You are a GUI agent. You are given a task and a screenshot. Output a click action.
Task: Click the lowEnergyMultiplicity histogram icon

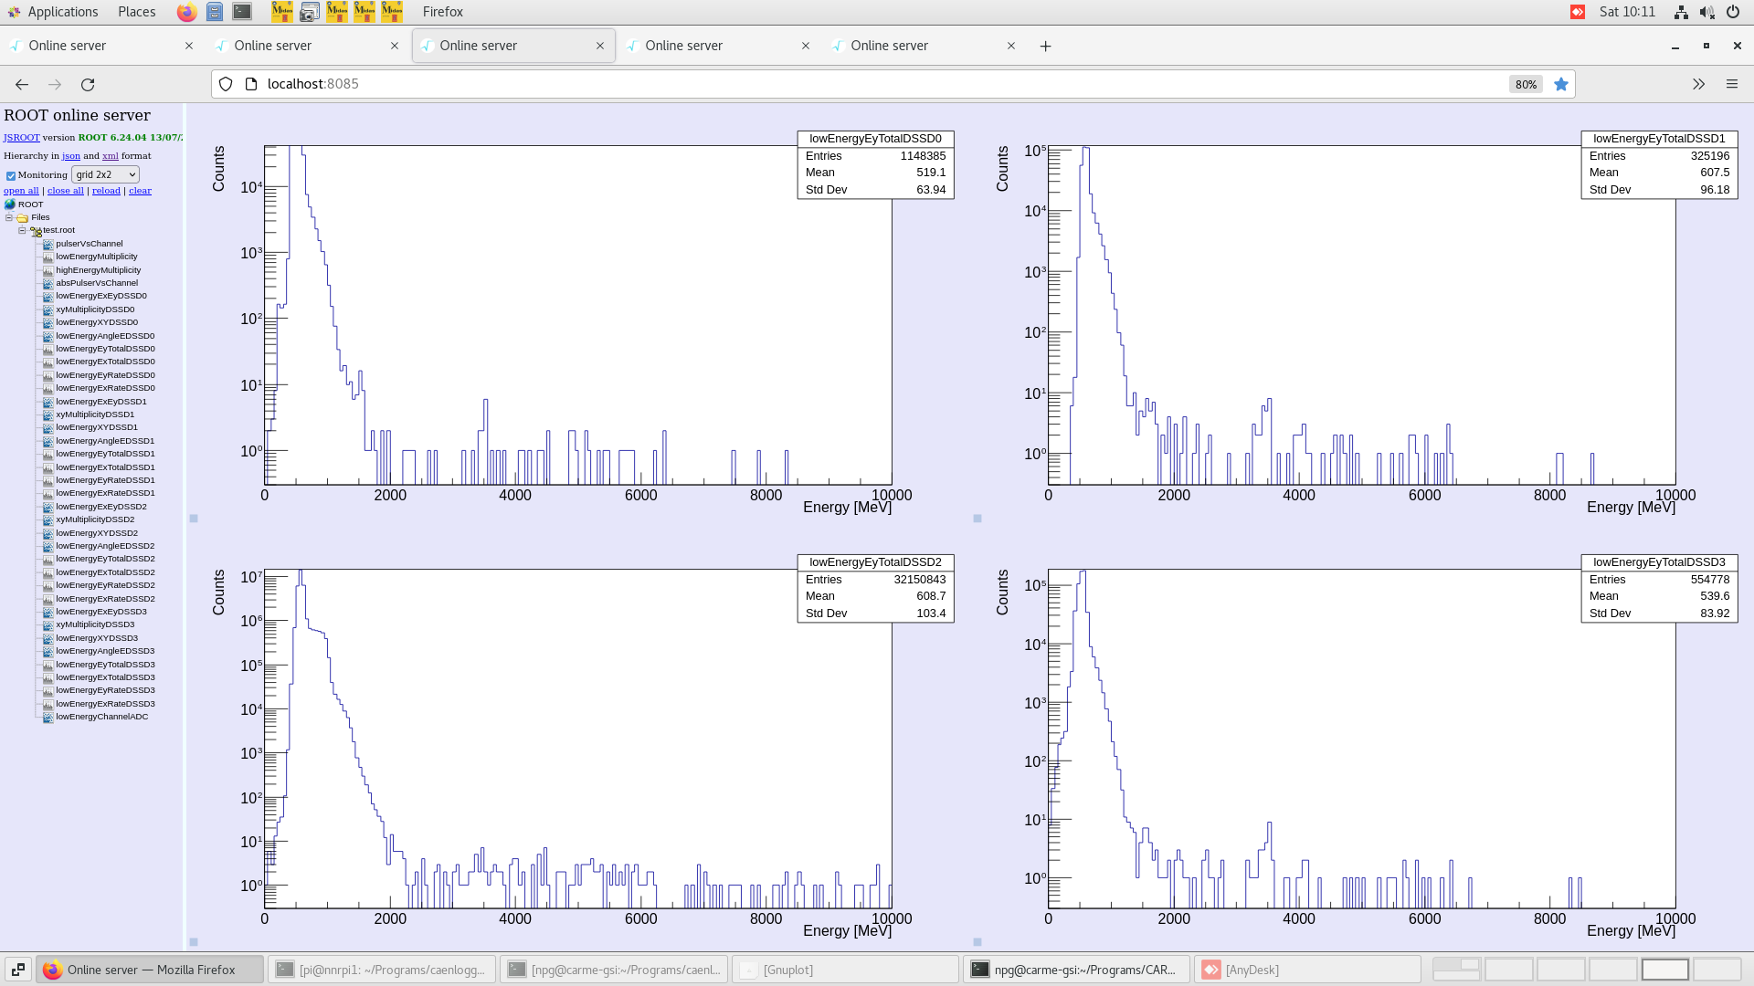click(48, 257)
